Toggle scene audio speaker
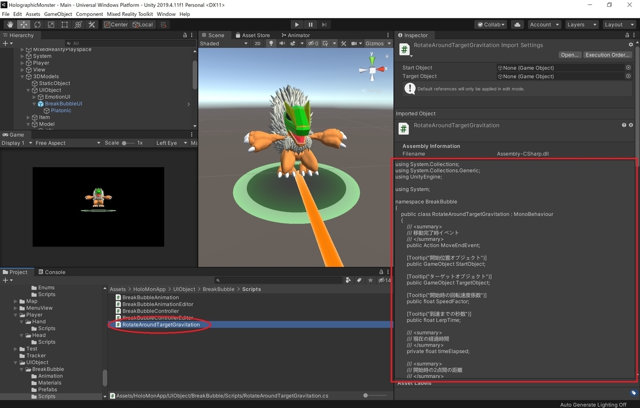Viewport: 640px width, 408px height. (x=282, y=44)
